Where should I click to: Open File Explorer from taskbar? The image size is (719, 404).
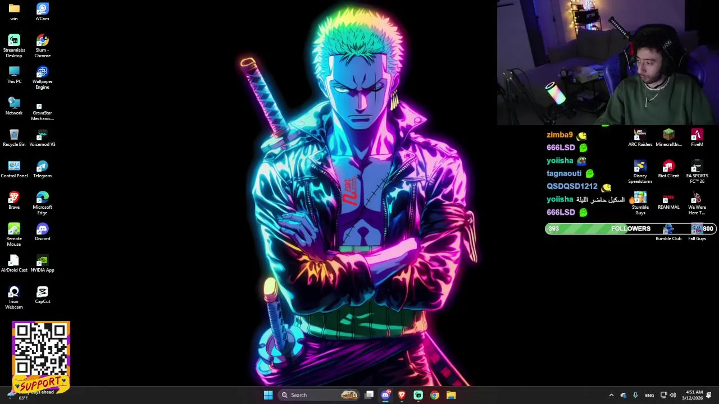point(451,395)
